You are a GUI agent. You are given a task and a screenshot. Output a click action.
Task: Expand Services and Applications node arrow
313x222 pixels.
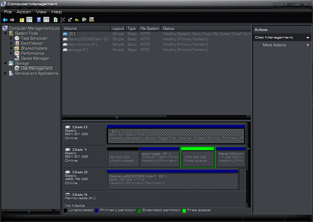click(5, 73)
